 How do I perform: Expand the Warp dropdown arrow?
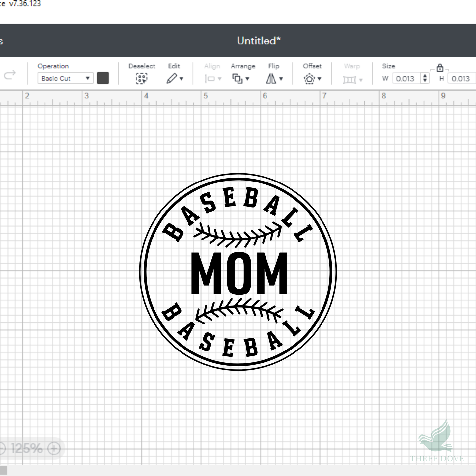click(x=361, y=80)
